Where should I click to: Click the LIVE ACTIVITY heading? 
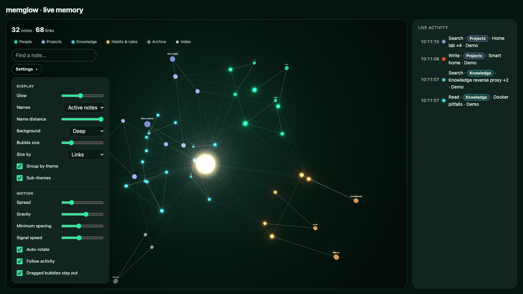(433, 28)
